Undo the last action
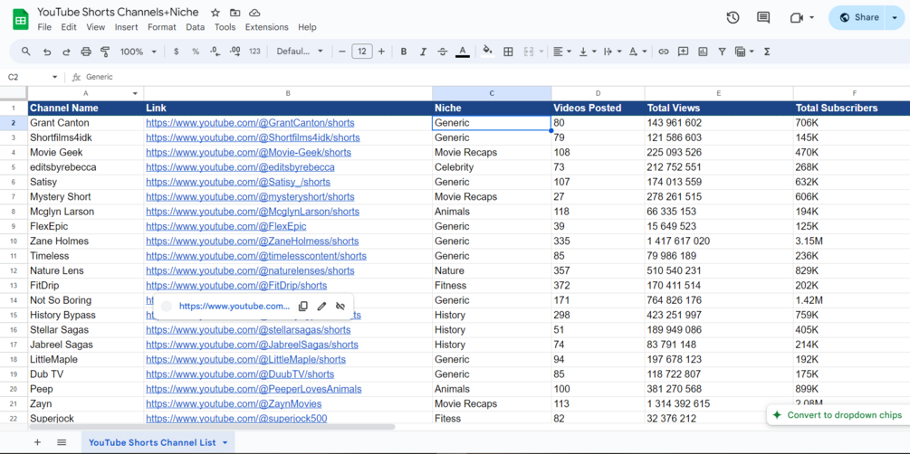 pos(47,52)
